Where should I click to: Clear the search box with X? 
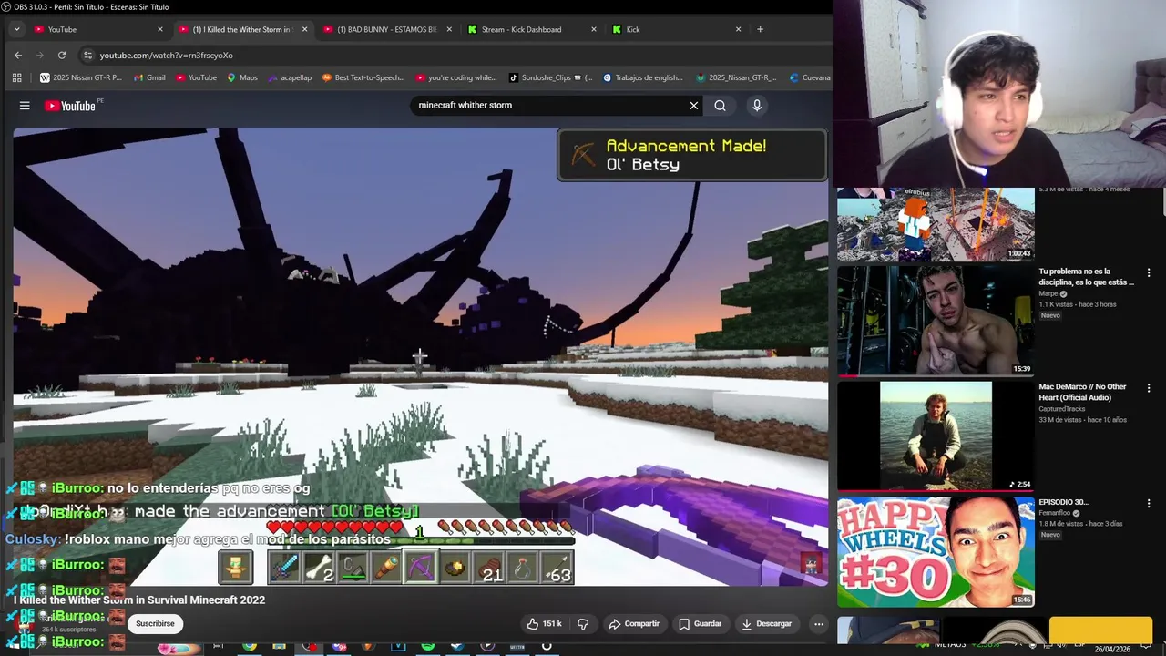pyautogui.click(x=693, y=106)
